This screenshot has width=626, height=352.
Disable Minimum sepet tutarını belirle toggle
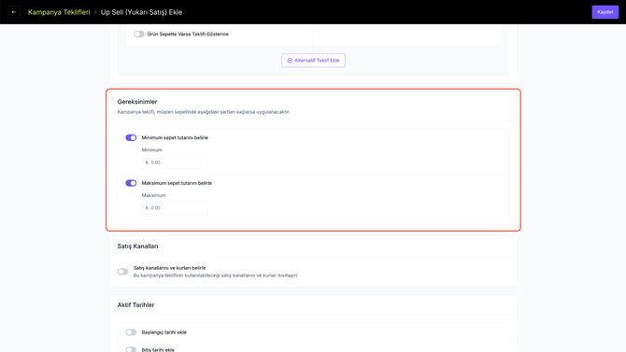131,137
